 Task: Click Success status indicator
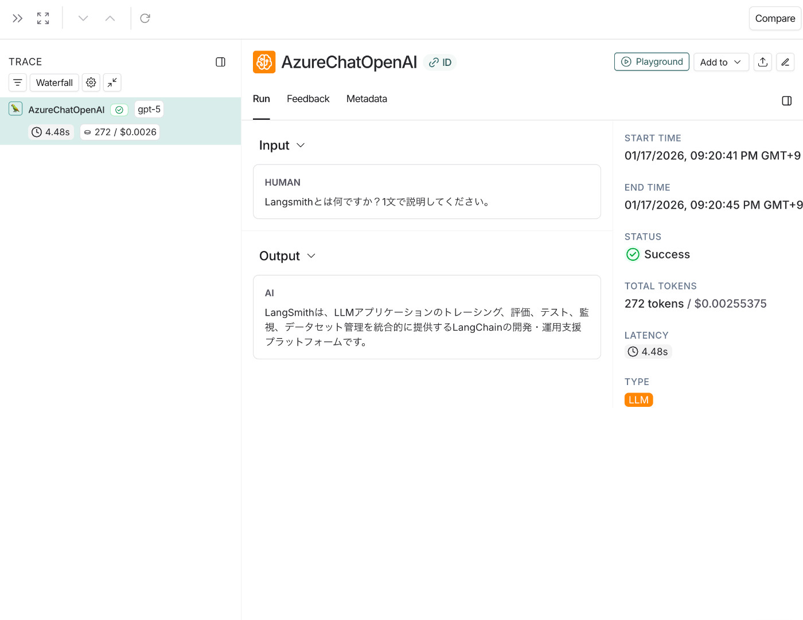(x=658, y=254)
